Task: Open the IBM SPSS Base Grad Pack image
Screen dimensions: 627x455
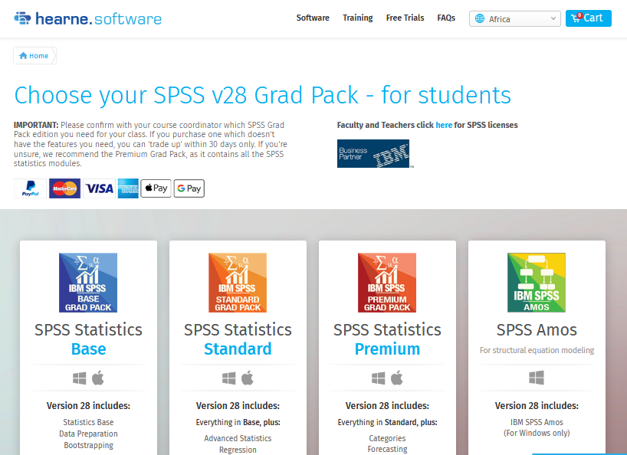Action: (x=88, y=283)
